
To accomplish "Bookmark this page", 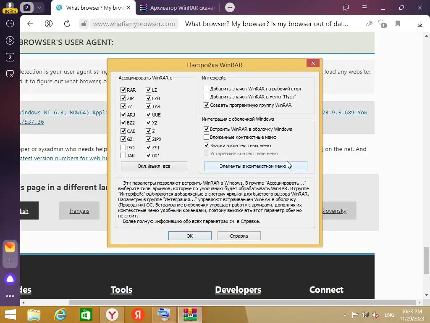I will [x=398, y=24].
